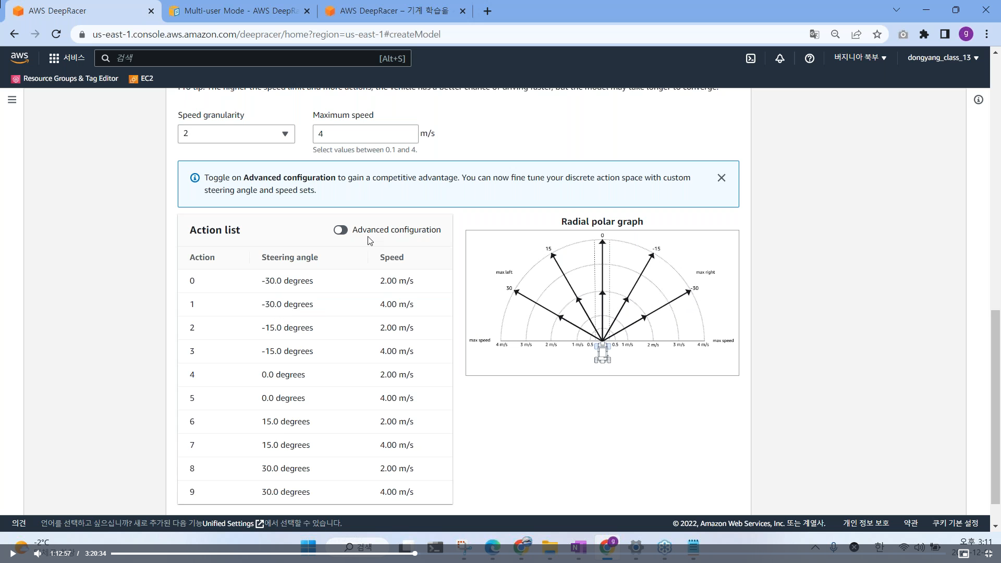Expand dongyang_class_13 account menu
The width and height of the screenshot is (1001, 563).
(x=943, y=58)
